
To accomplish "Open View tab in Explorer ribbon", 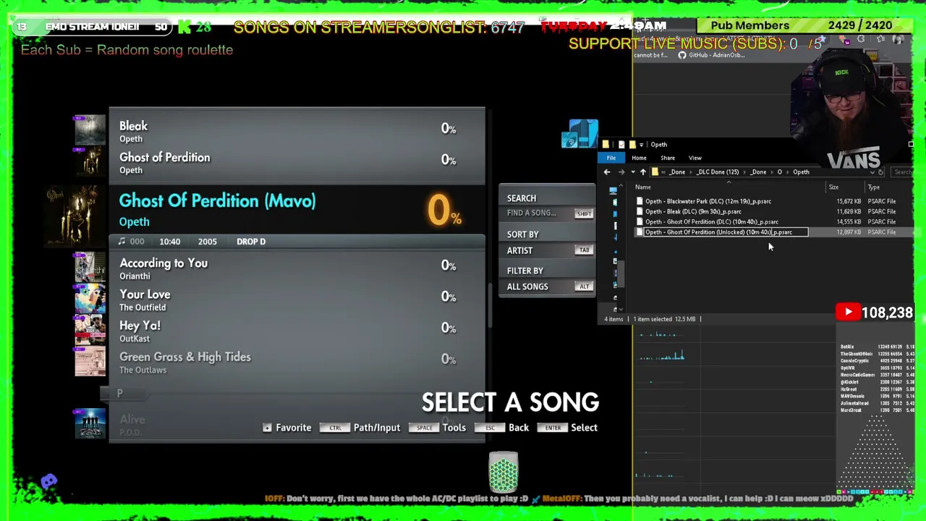I will (x=695, y=158).
